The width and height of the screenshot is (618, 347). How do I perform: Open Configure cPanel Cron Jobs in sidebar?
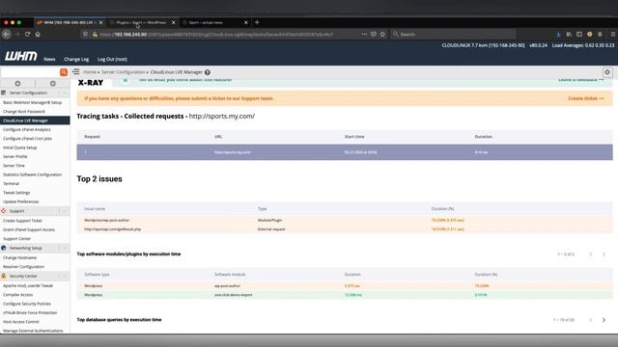(27, 139)
